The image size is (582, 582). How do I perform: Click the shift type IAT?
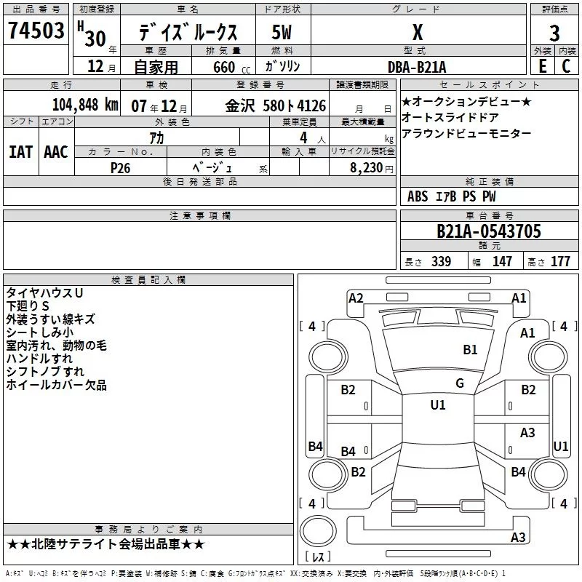[x=20, y=152]
